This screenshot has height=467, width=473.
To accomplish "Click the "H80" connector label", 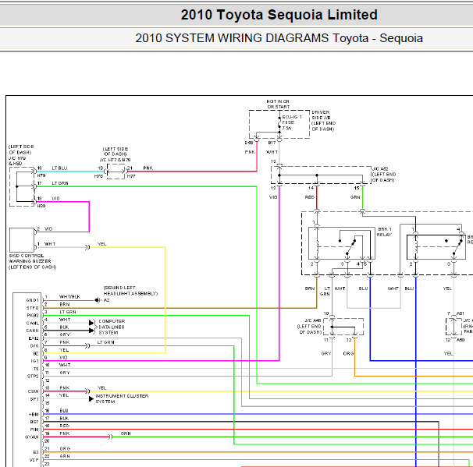I will coord(41,206).
